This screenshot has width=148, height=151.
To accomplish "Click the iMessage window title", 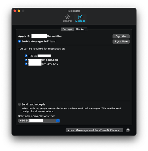I will 74,11.
